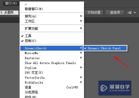139x98 pixels.
Task: Open the Stylism submenu entry
Action: click(52, 68)
